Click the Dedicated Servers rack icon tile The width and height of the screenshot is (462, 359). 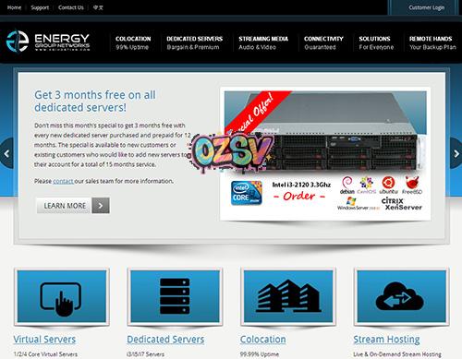point(175,296)
